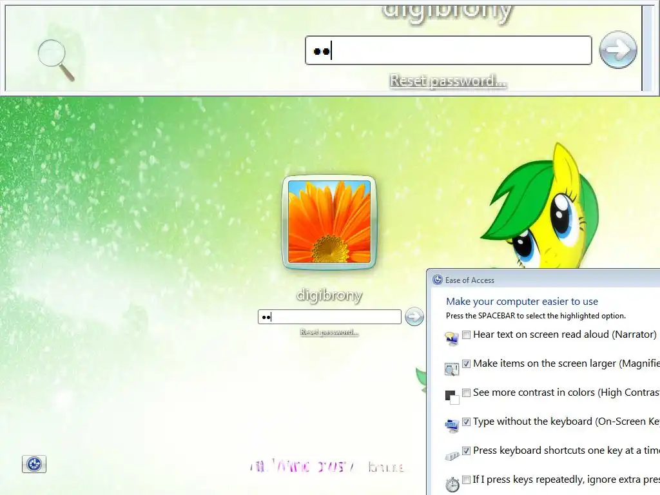Click the Magnifier magnifying glass icon
660x495 pixels.
coord(55,60)
